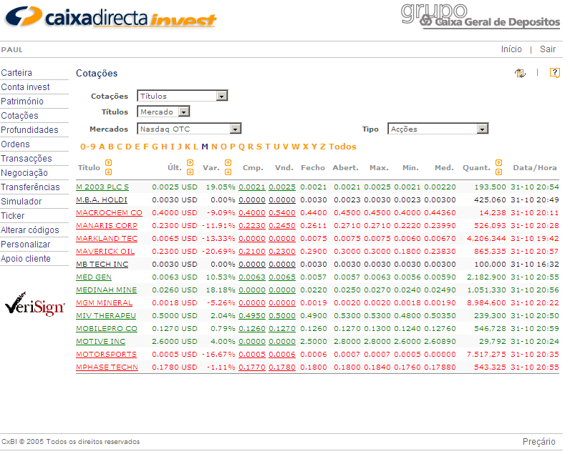Open MPHASE TECHN title link
The width and height of the screenshot is (575, 454).
tap(107, 367)
